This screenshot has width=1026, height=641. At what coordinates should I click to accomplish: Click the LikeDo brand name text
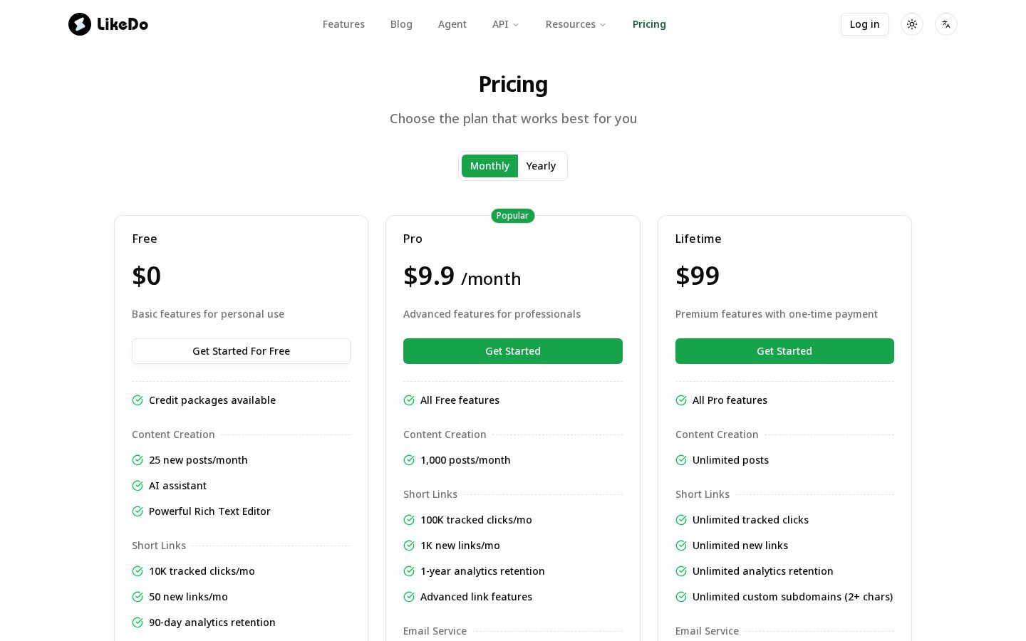pyautogui.click(x=123, y=24)
